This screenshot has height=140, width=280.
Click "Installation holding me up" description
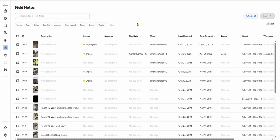pos(54,135)
